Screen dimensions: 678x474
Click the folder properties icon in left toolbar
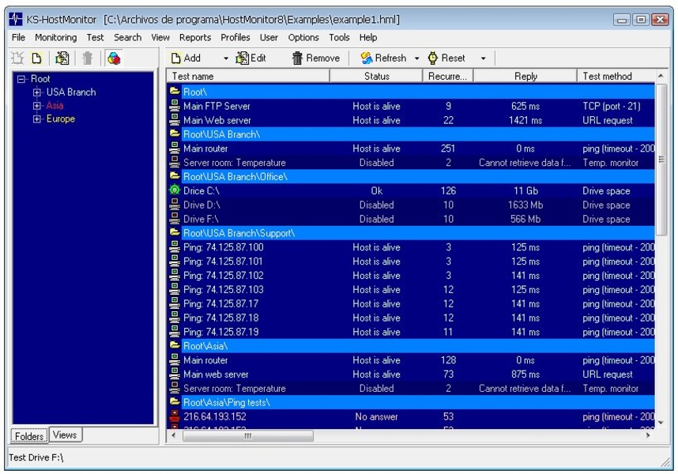click(x=63, y=58)
